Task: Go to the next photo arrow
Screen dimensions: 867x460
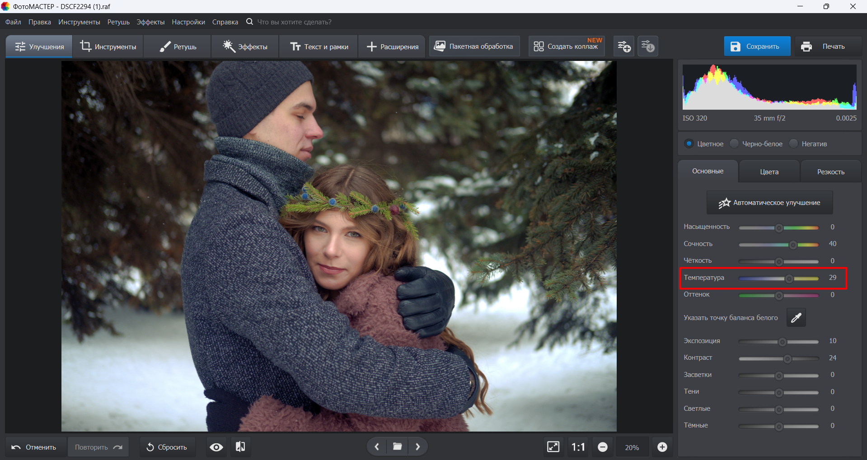Action: (418, 447)
